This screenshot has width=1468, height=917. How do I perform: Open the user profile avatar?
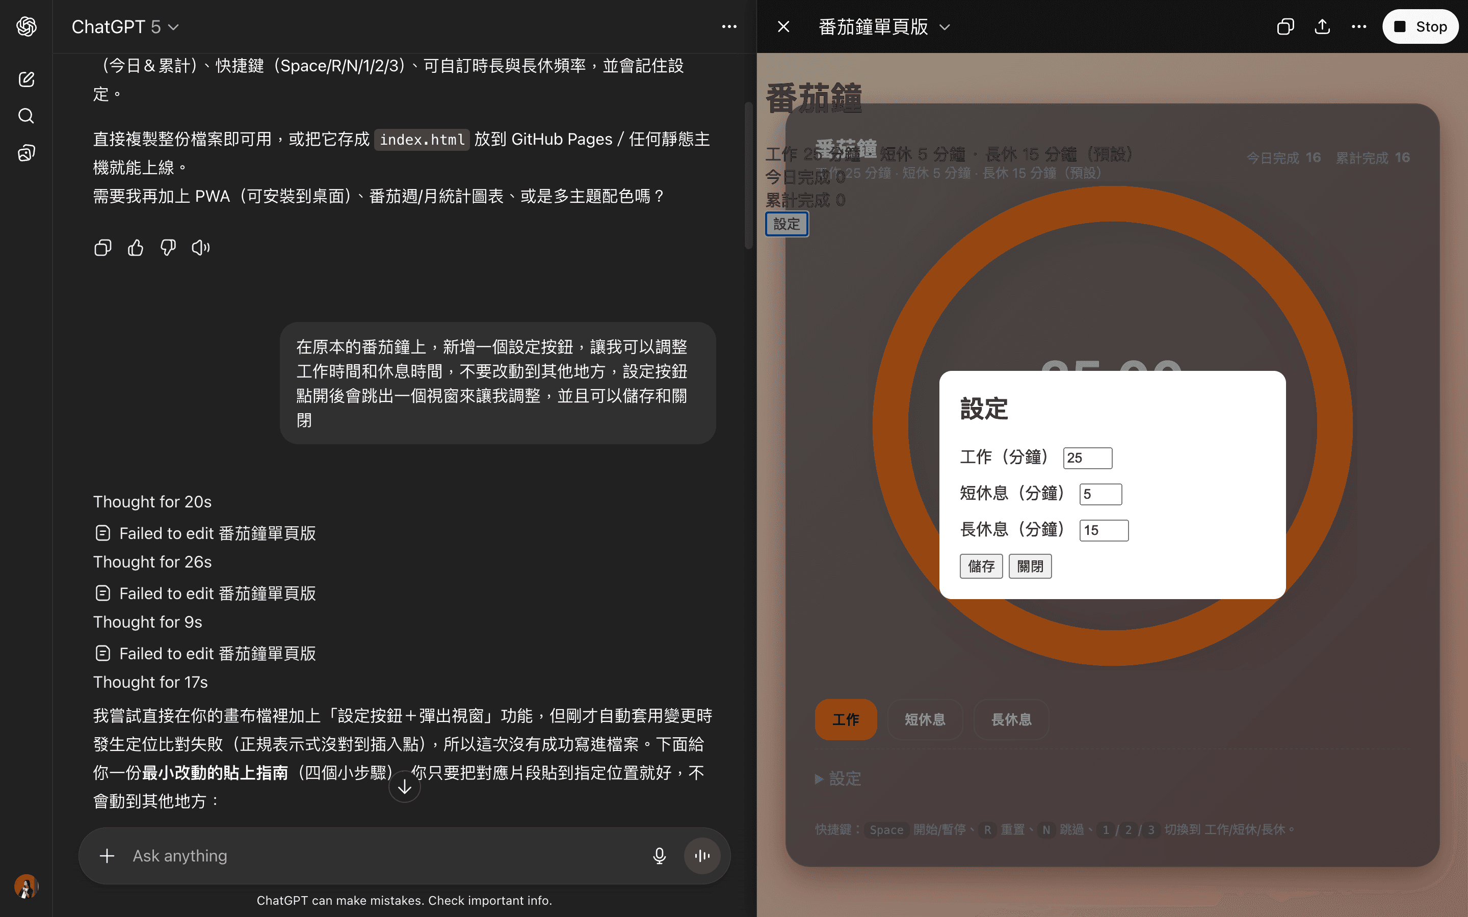pos(26,886)
